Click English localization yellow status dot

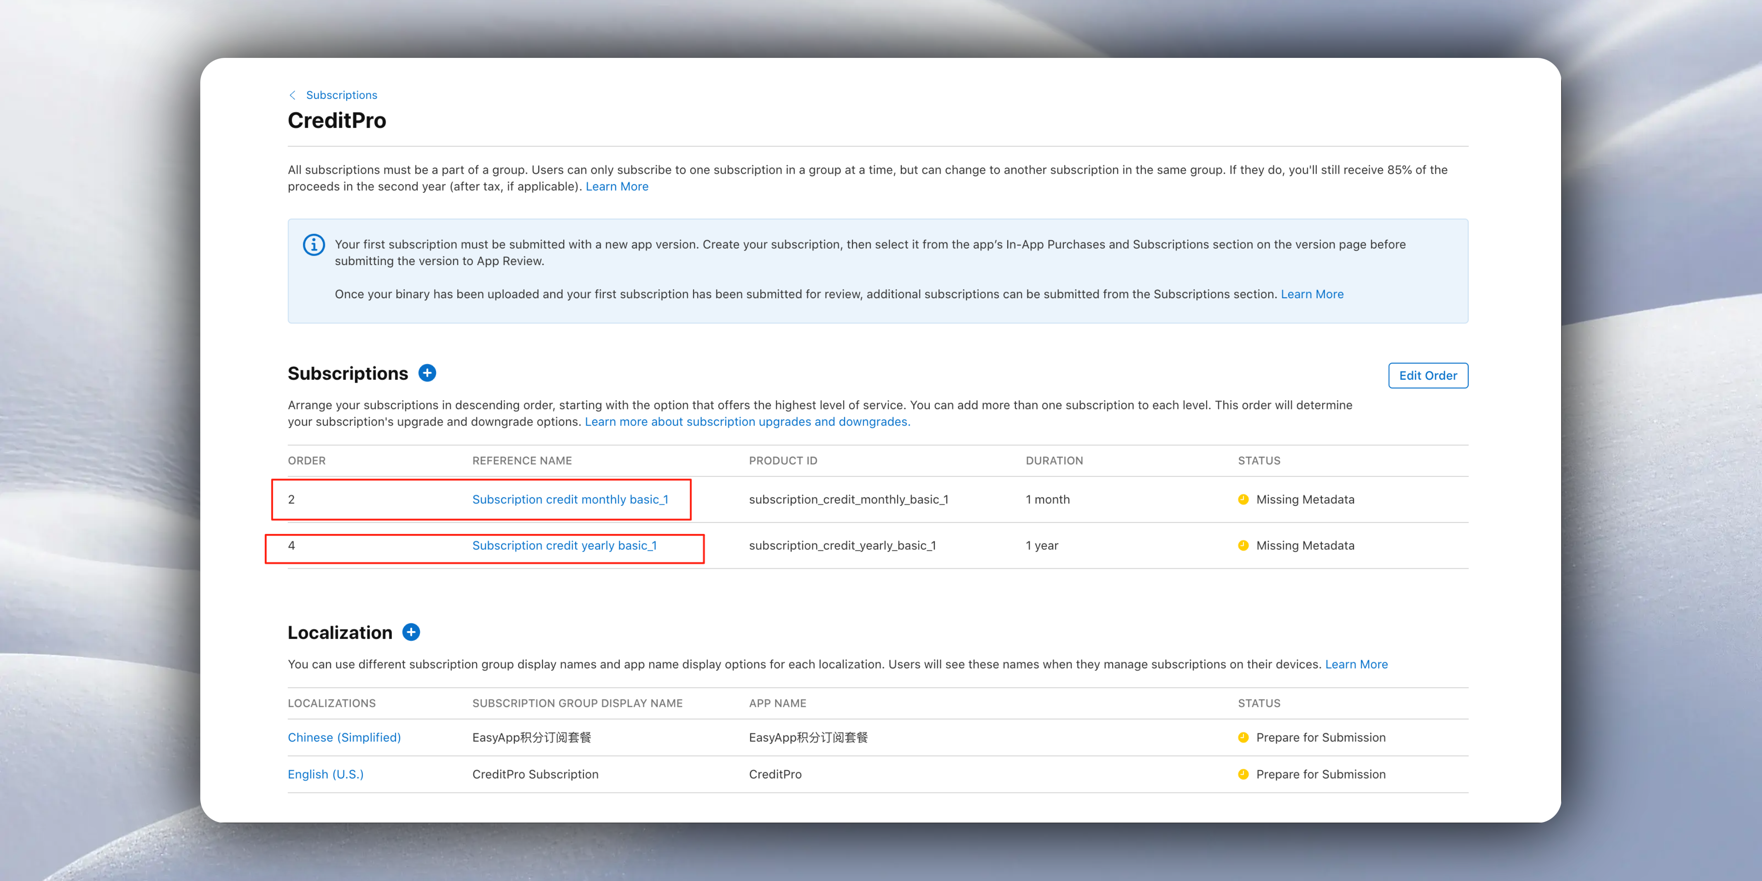coord(1243,774)
